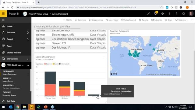Click Set as featured
The height and width of the screenshot is (110, 195).
[x=129, y=20]
